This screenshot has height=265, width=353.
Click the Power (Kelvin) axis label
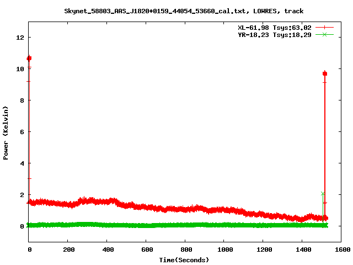click(x=6, y=133)
